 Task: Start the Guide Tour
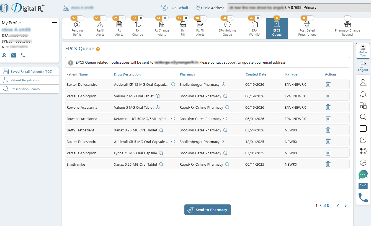[x=363, y=51]
